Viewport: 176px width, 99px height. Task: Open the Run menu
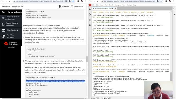point(106,5)
